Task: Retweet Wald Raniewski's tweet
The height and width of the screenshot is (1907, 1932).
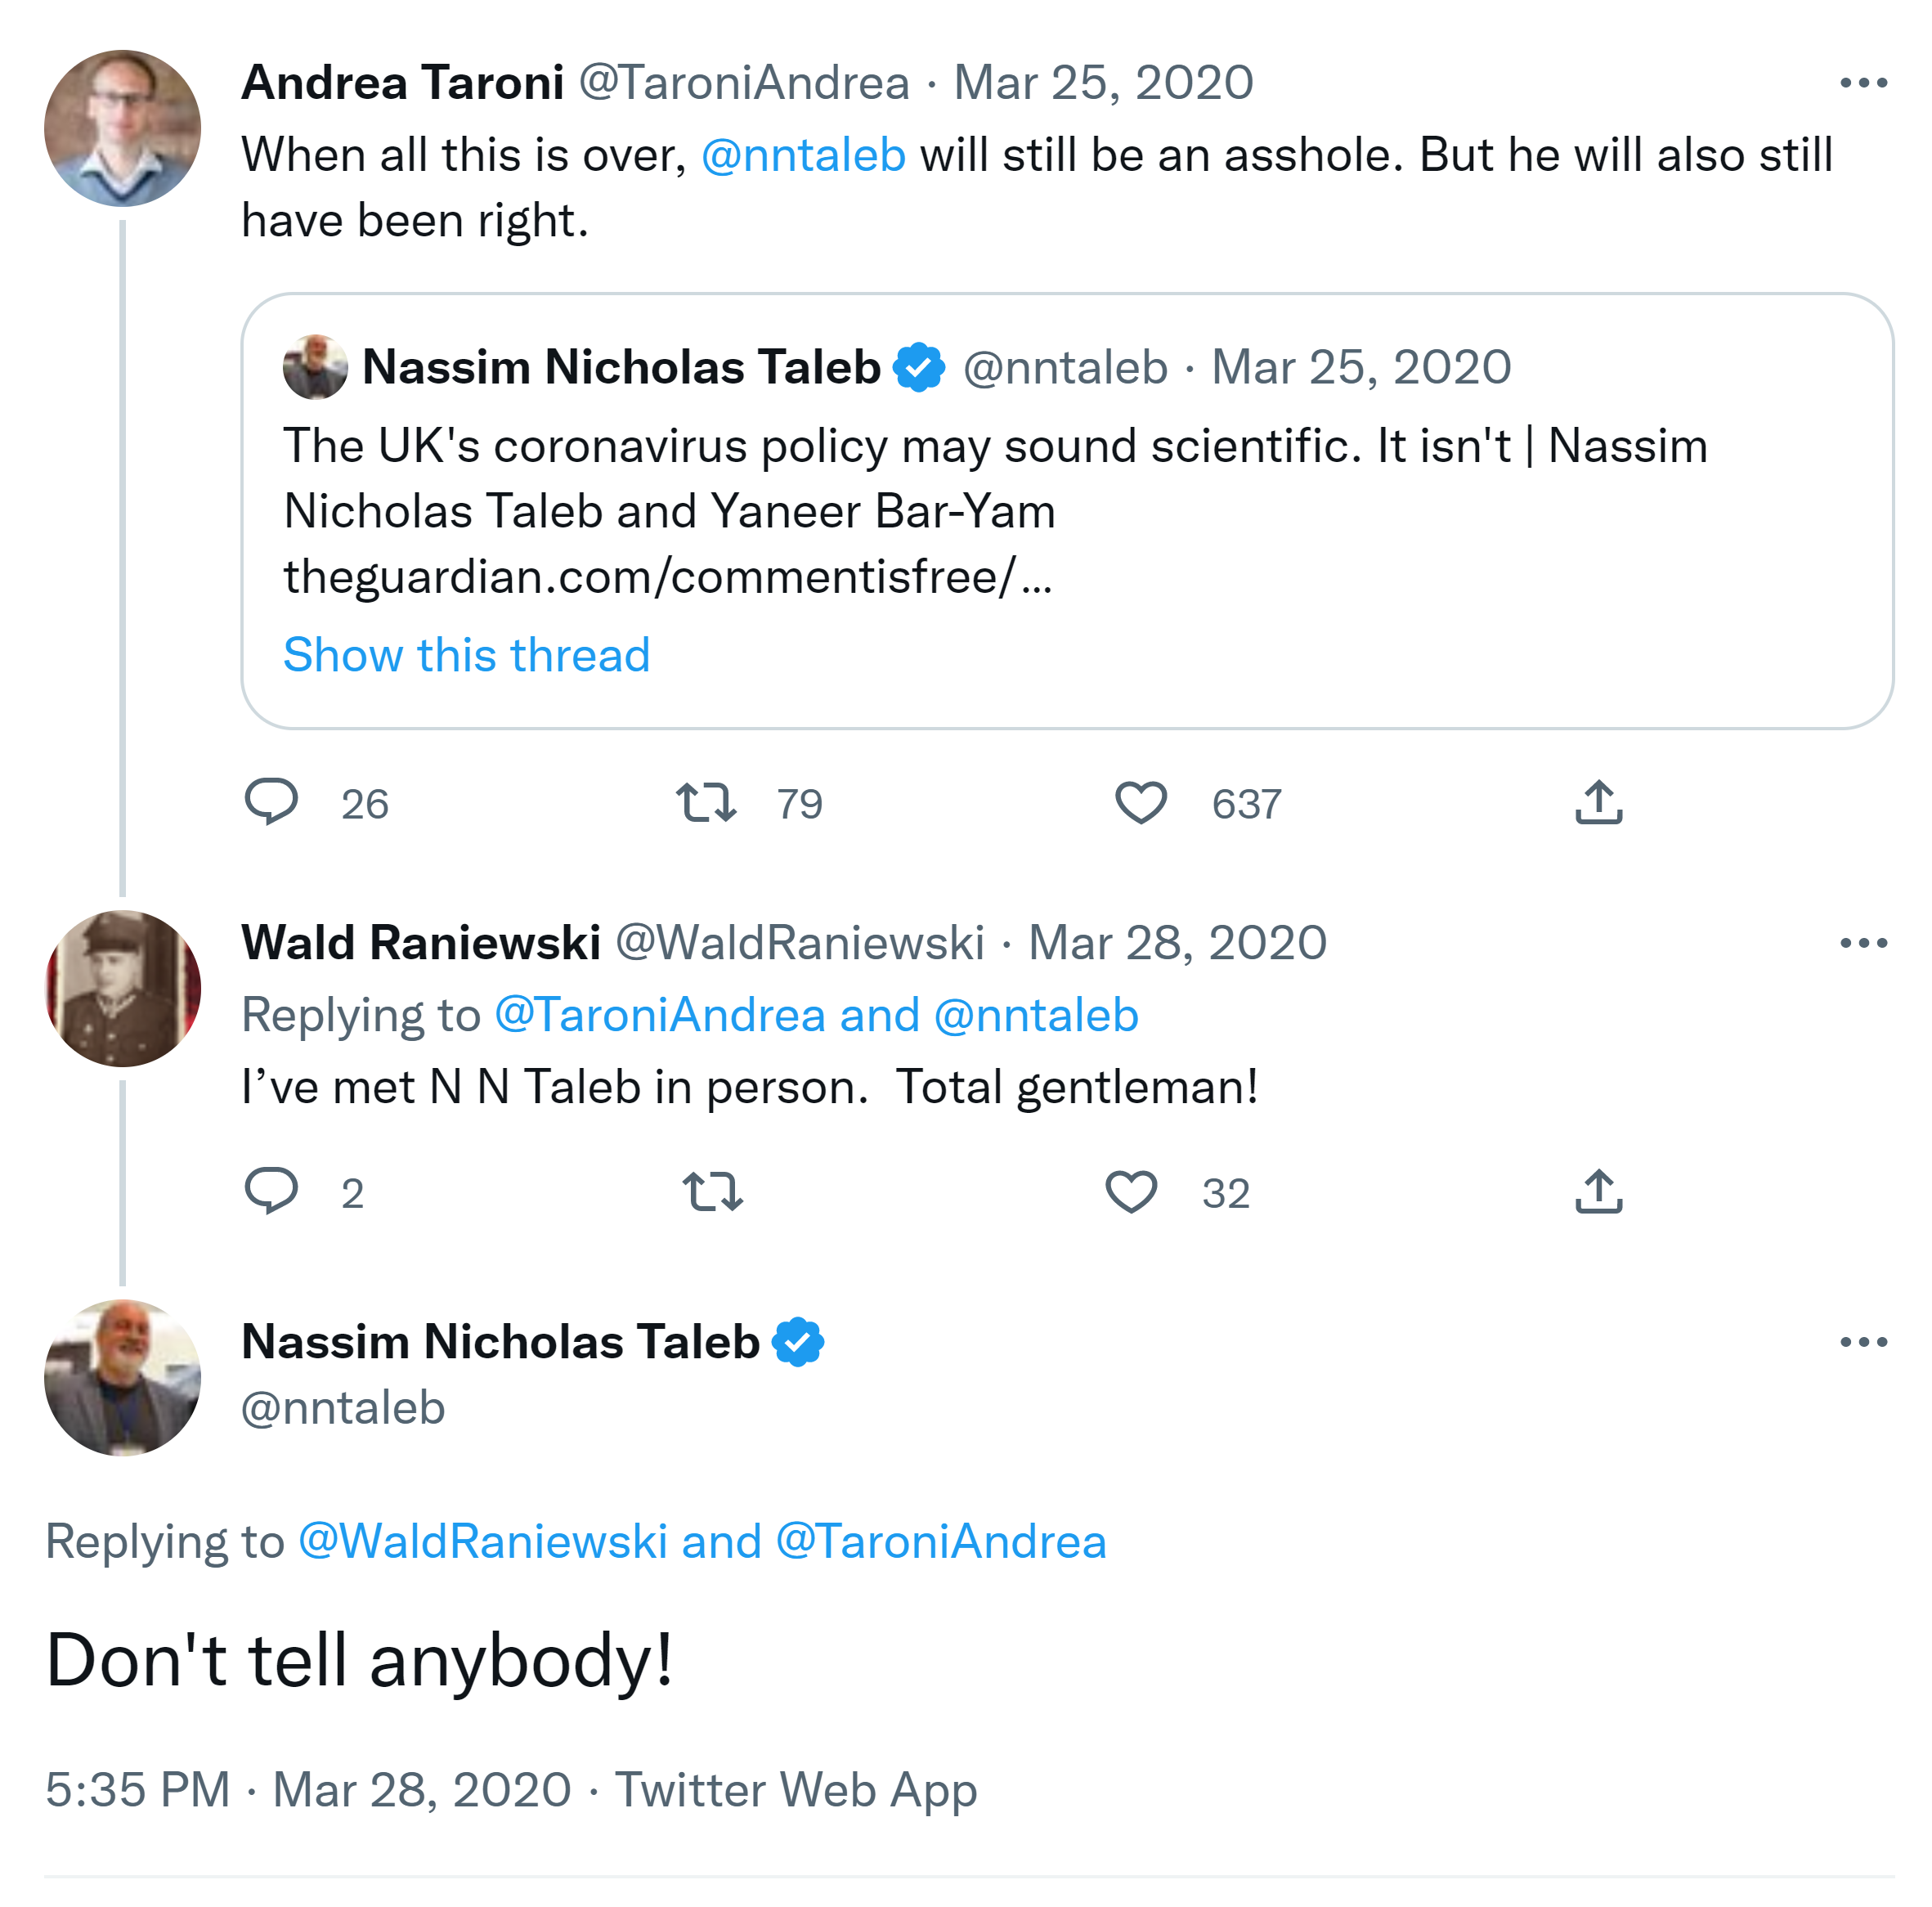Action: pos(712,1191)
